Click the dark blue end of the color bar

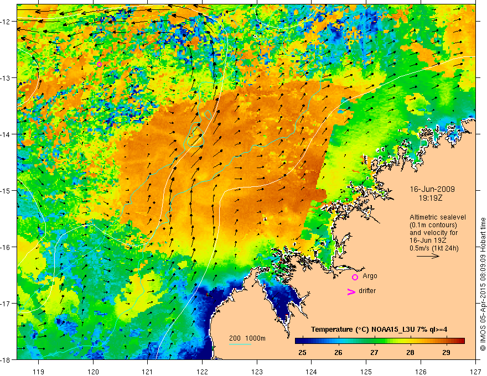(298, 341)
